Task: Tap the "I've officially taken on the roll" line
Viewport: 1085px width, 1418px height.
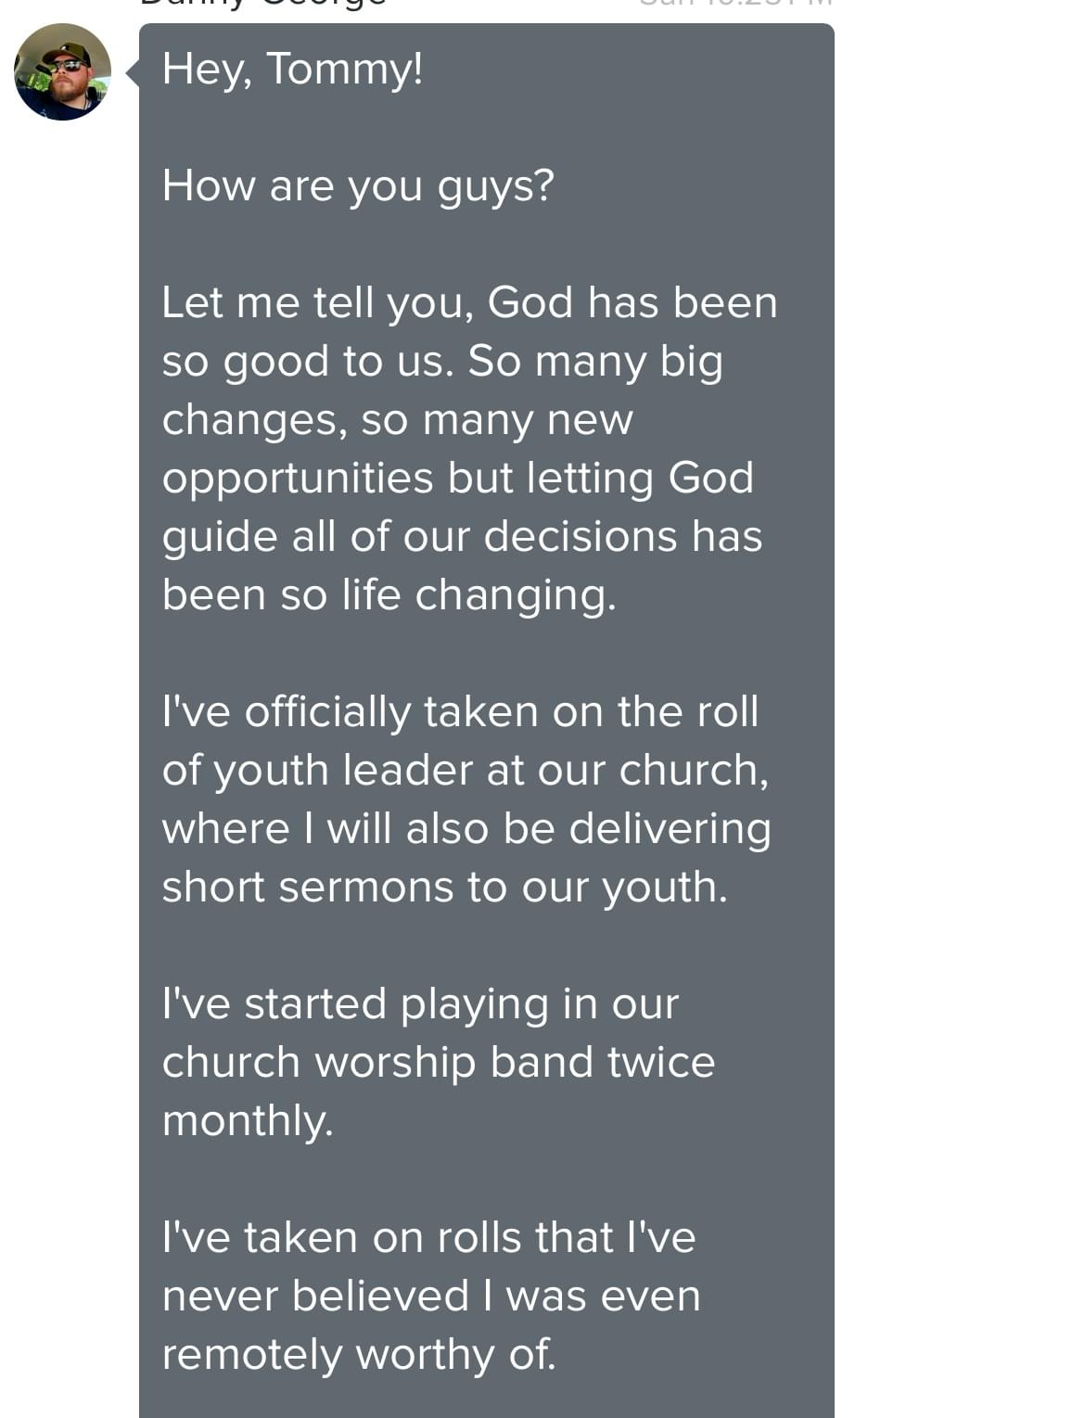Action: point(459,712)
